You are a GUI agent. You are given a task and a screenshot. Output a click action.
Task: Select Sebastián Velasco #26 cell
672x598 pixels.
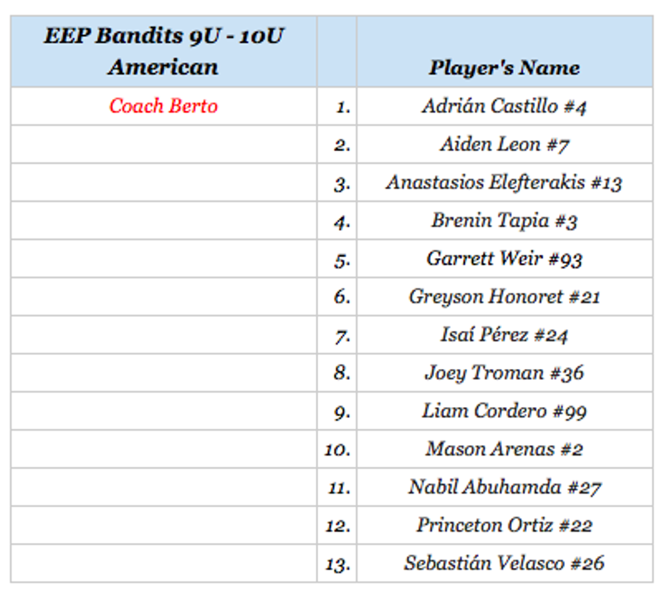click(504, 563)
